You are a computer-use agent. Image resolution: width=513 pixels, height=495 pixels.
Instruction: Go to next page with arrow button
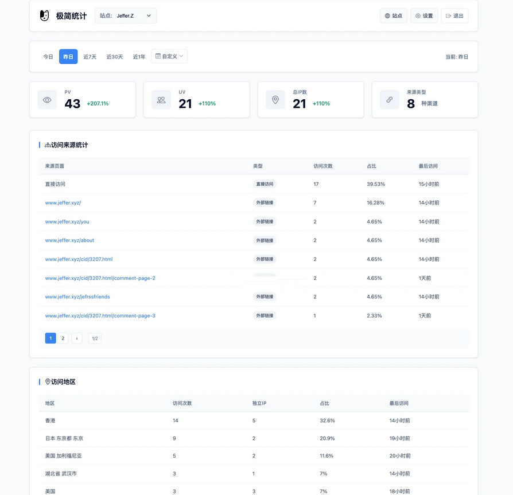tap(77, 338)
